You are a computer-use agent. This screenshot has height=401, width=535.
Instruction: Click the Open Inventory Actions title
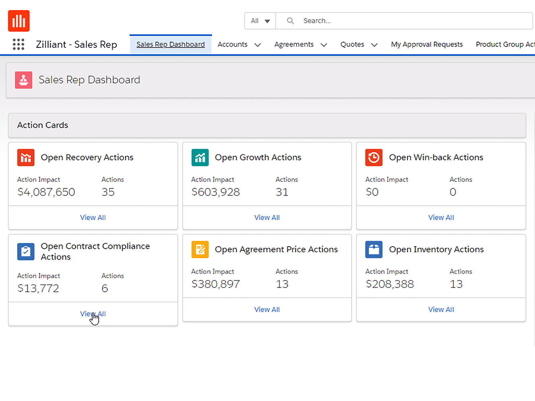436,249
